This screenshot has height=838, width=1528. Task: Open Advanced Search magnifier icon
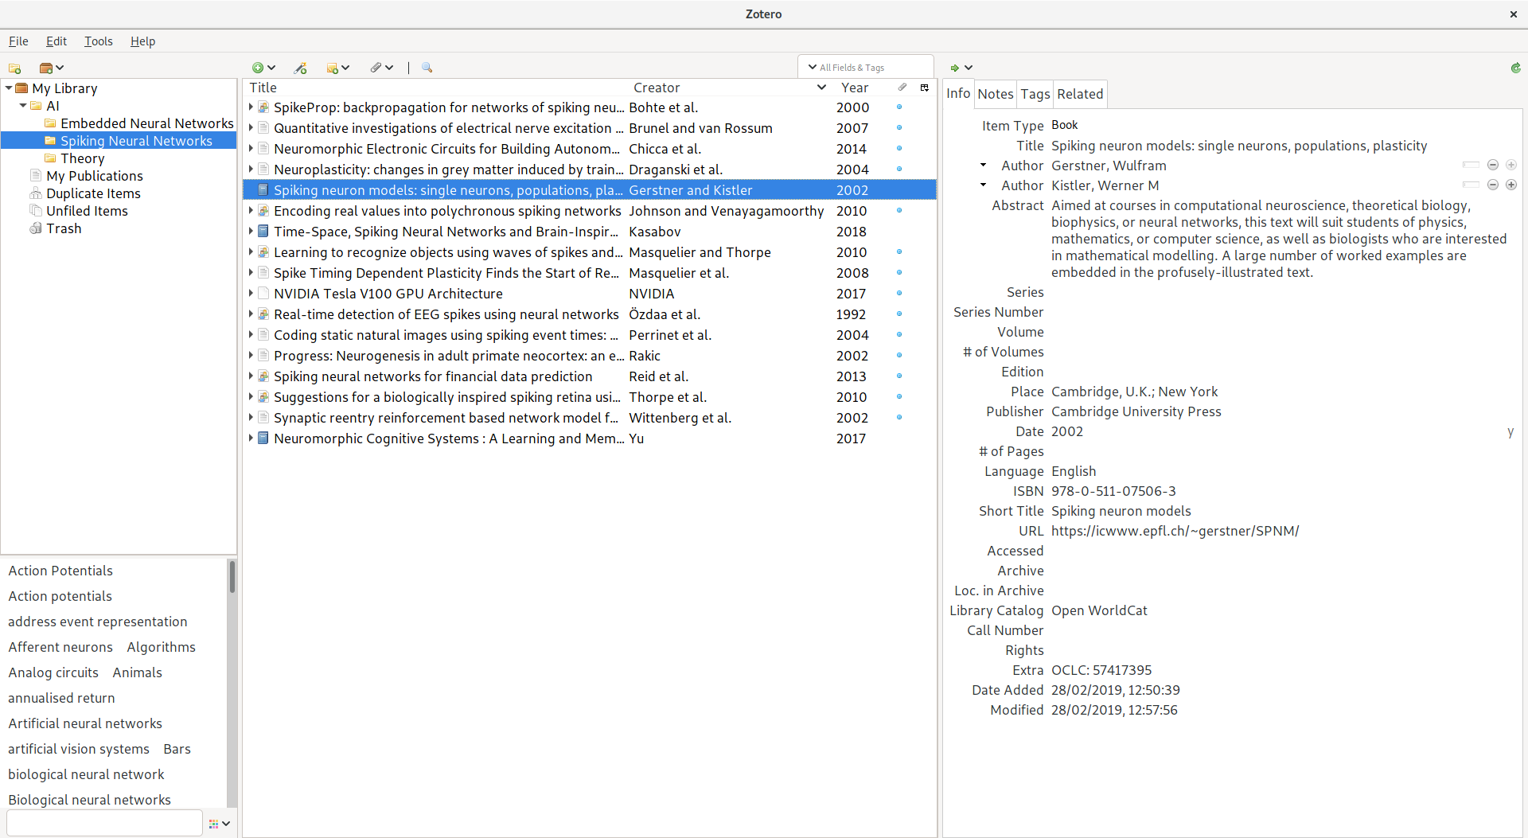pyautogui.click(x=427, y=68)
